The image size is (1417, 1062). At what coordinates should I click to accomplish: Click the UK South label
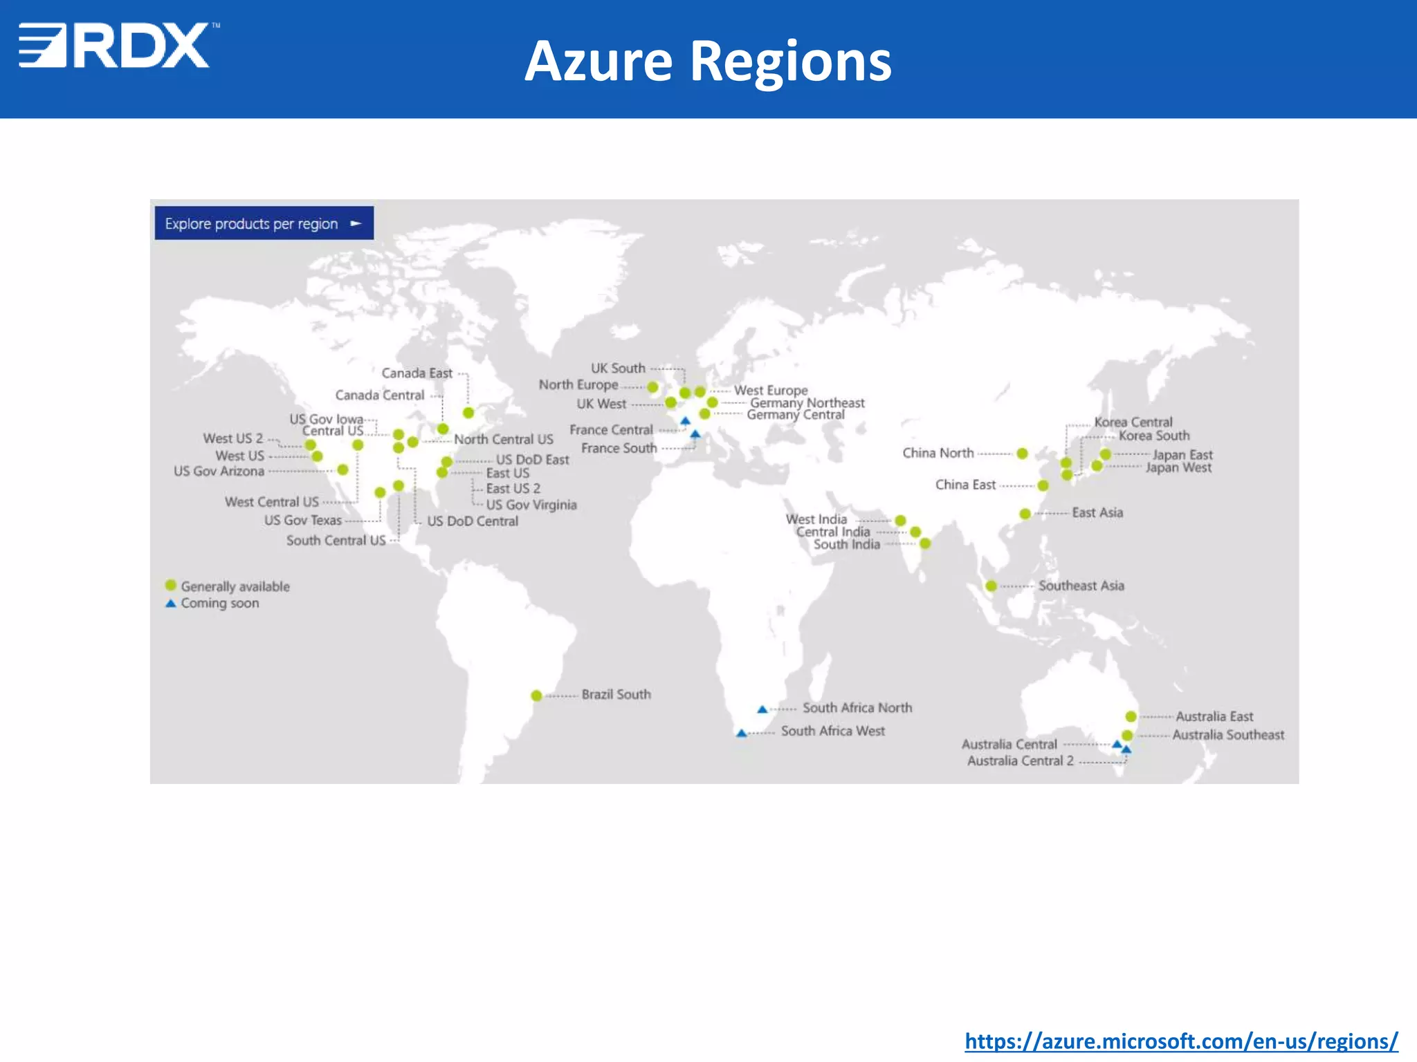[618, 369]
